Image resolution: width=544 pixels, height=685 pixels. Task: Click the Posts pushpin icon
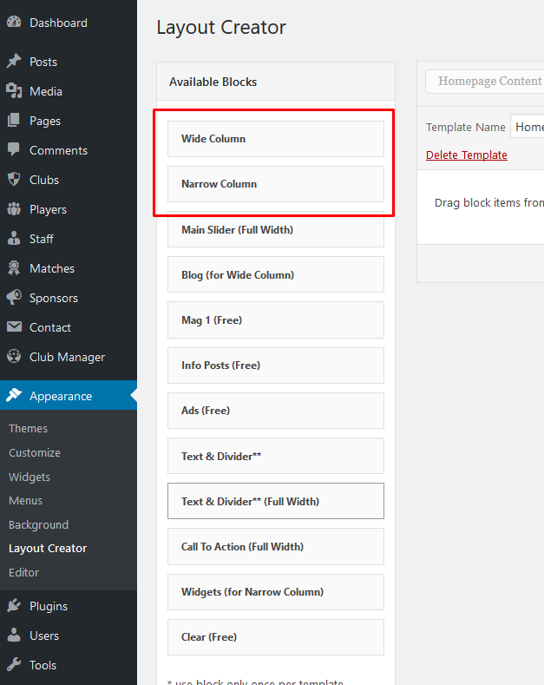[x=14, y=61]
